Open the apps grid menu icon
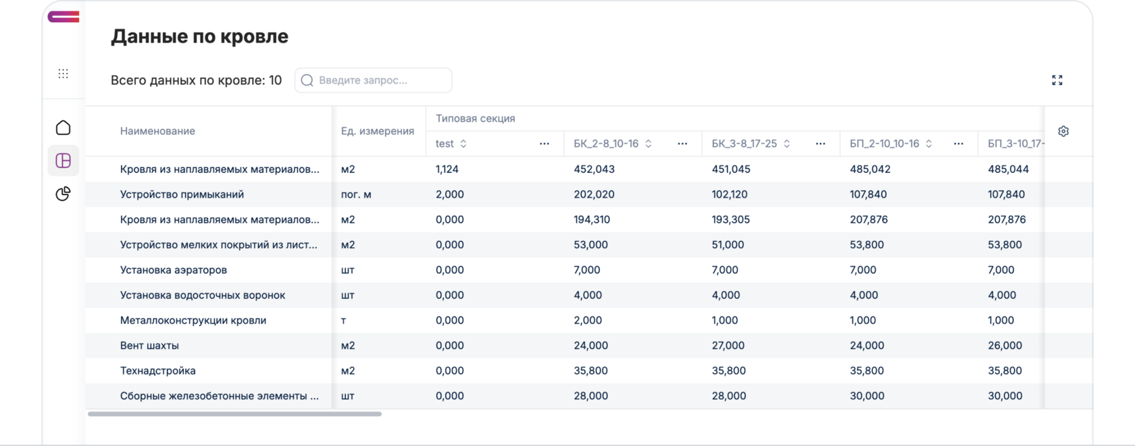The width and height of the screenshot is (1135, 446). click(x=64, y=74)
